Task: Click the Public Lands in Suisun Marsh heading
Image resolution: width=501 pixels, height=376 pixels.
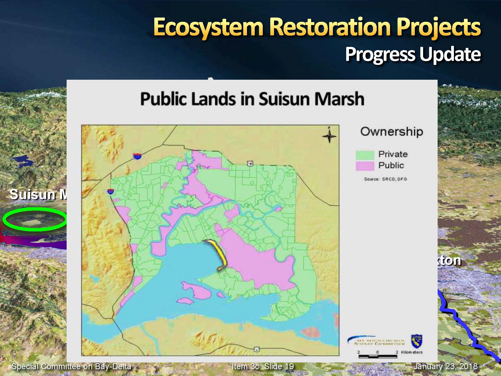Action: coord(252,99)
